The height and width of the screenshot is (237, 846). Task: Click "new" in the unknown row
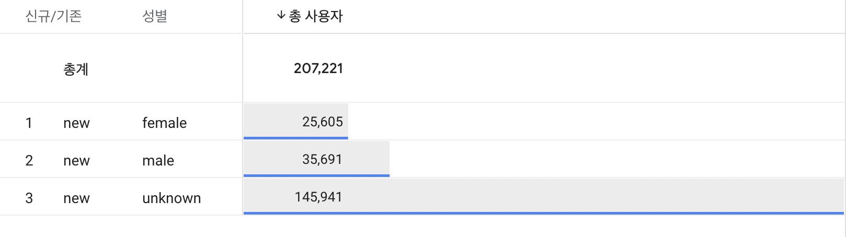coord(76,198)
